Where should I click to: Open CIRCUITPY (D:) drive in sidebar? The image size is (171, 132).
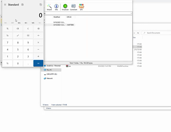[51, 74]
